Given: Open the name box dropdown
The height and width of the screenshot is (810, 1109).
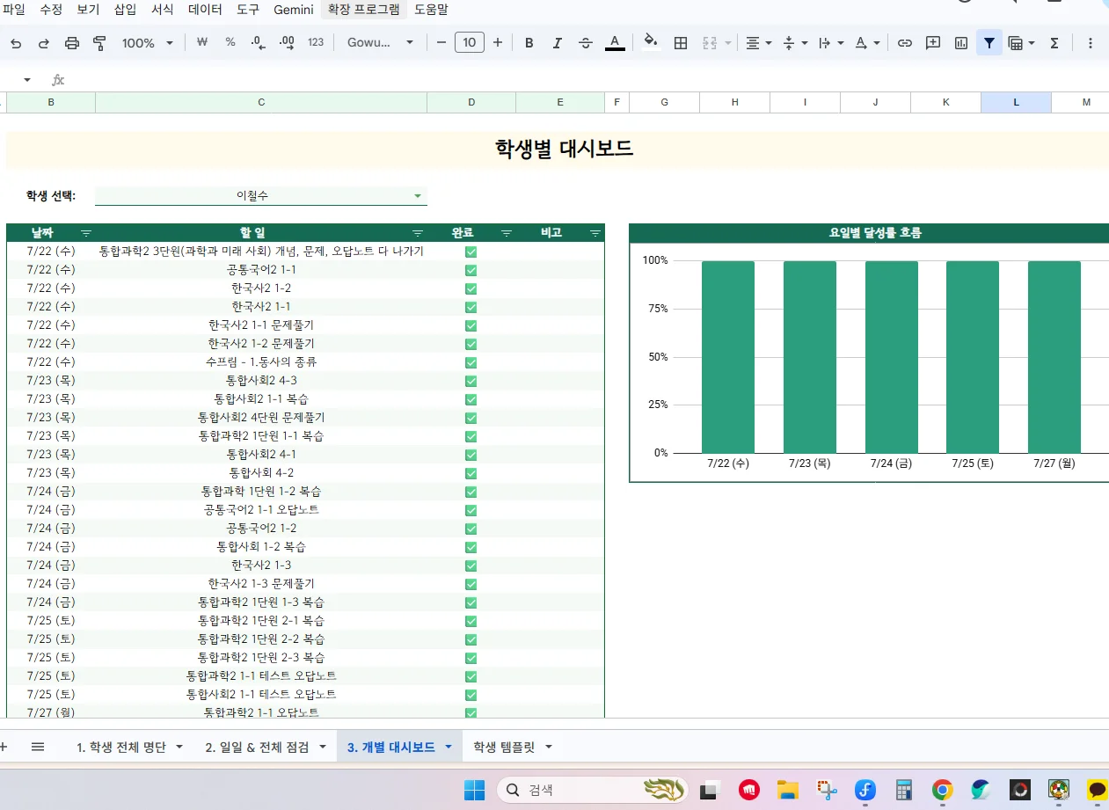Looking at the screenshot, I should tap(26, 79).
